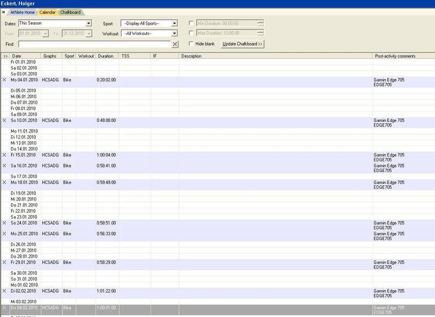Click the X icon on the Mo 04.01.2010 row
Screen dimensions: 435x317
[x=4, y=80]
